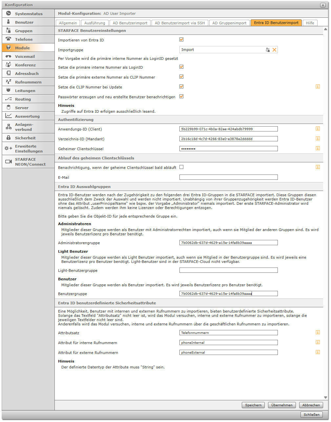
Task: Click info icon for CLIP Nummer bei Update
Action: click(318, 87)
